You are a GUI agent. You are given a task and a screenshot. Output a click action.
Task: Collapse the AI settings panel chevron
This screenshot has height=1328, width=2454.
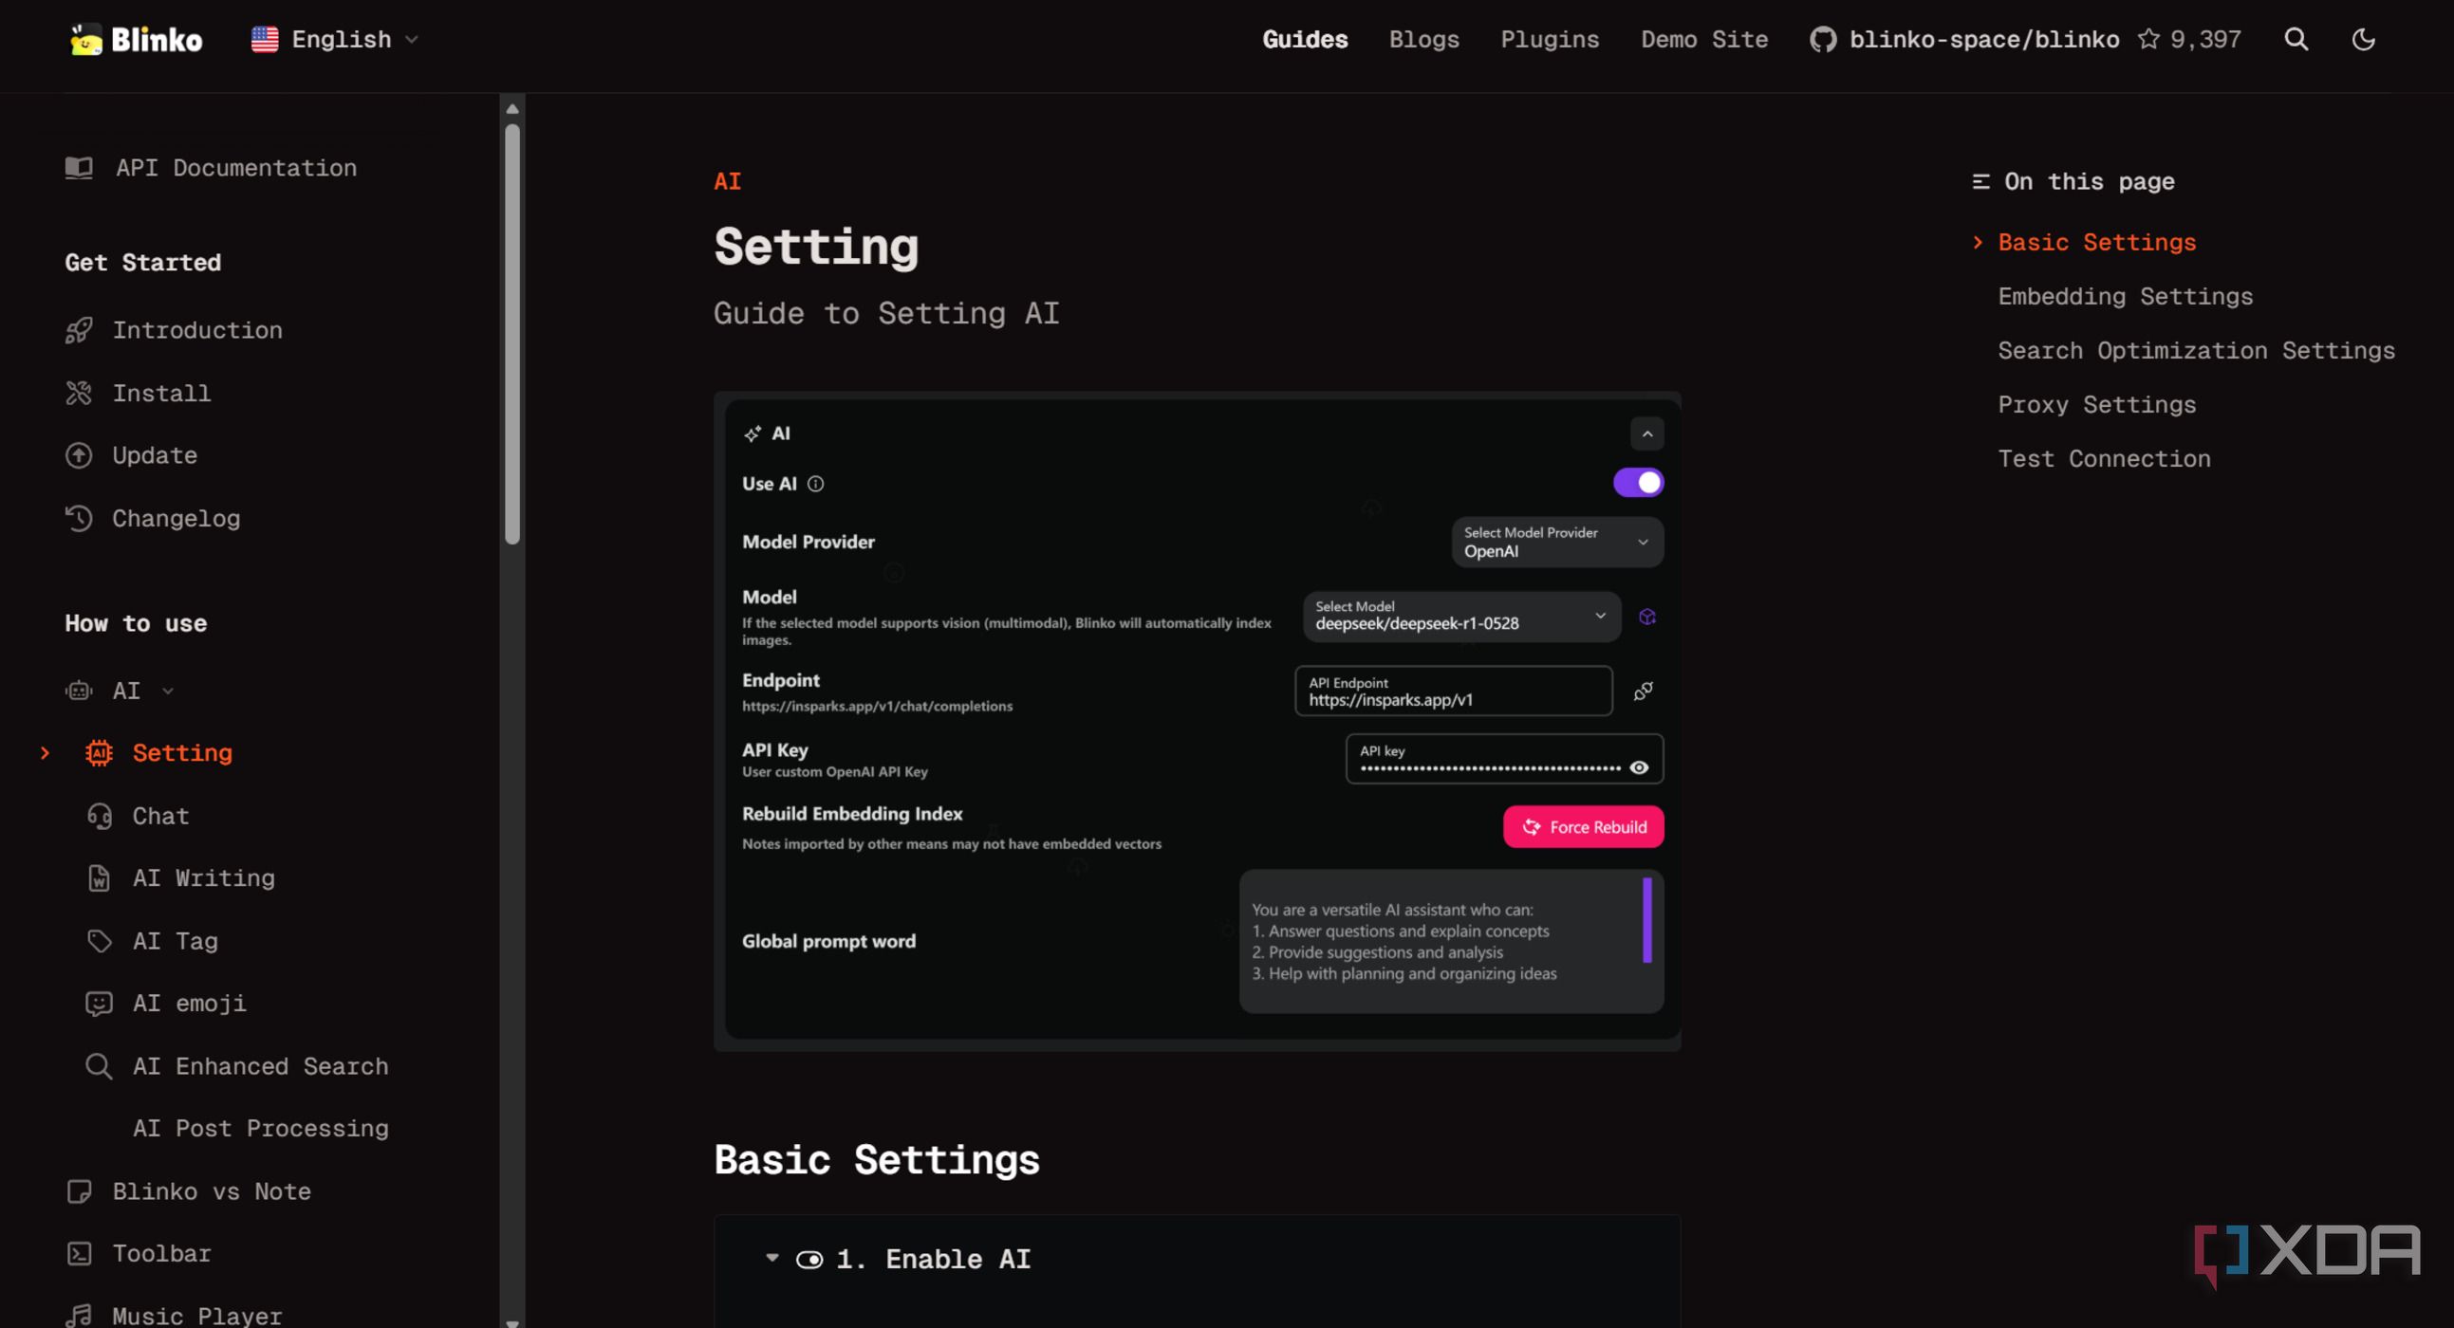click(1646, 434)
